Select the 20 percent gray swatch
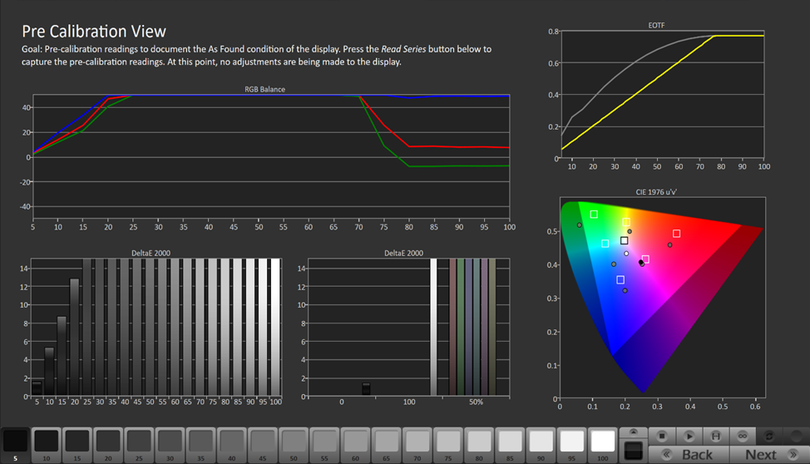This screenshot has width=810, height=464. 108,445
